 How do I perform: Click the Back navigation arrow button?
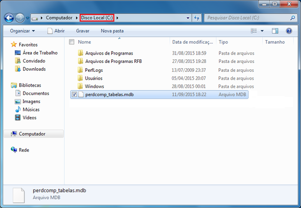tap(8, 18)
